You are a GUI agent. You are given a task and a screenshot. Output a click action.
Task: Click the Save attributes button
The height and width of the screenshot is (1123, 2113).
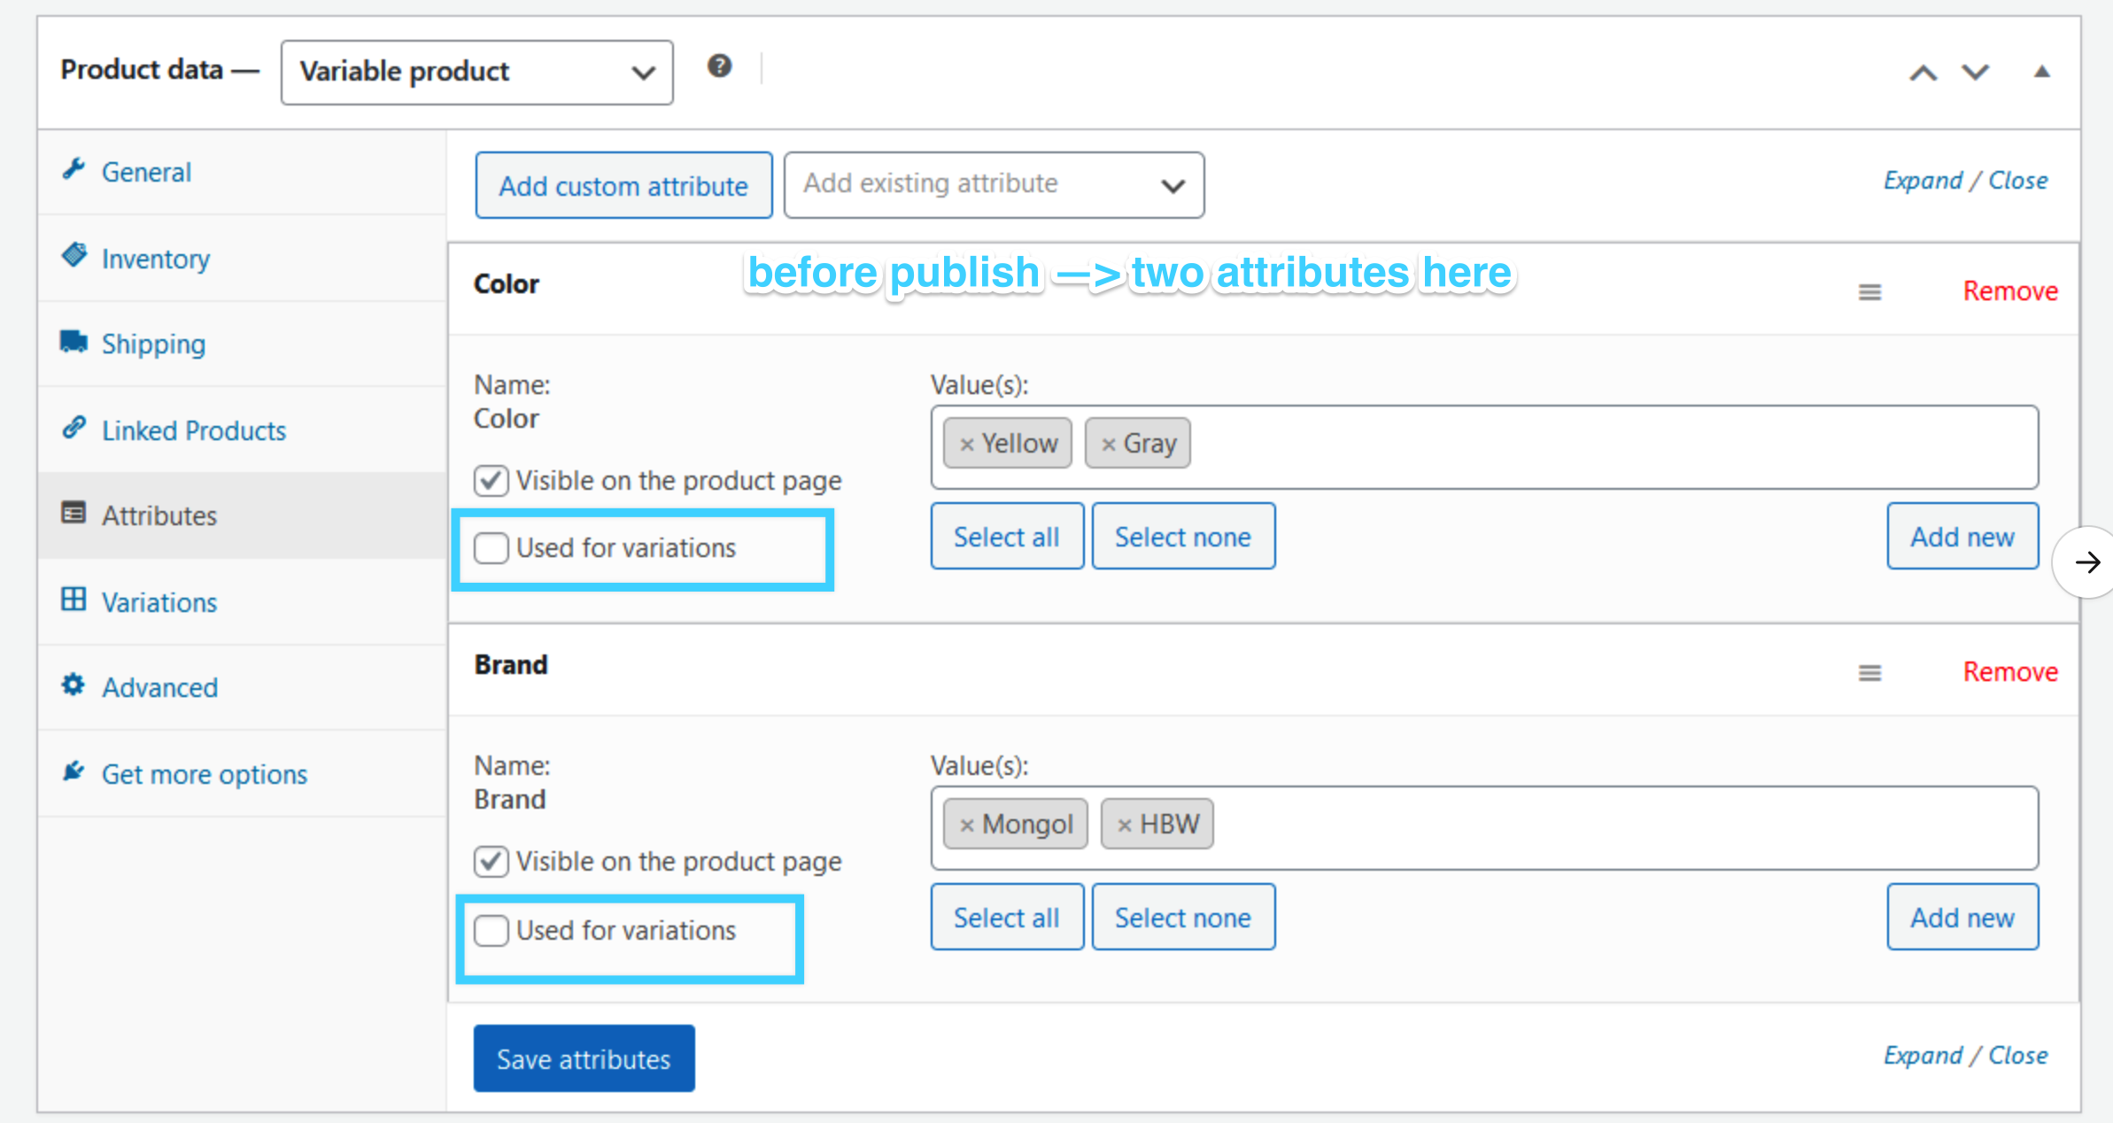coord(584,1058)
